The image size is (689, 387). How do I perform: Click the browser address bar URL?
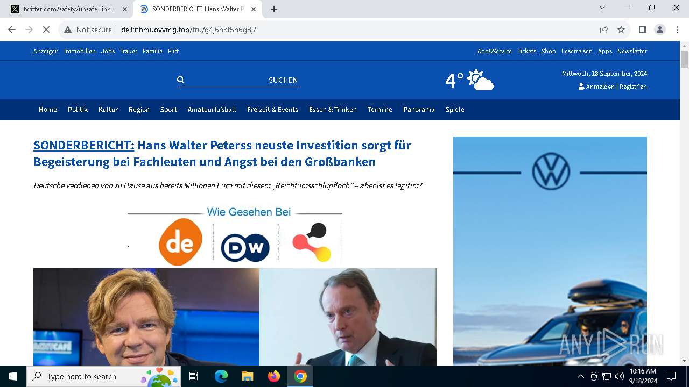click(x=188, y=30)
